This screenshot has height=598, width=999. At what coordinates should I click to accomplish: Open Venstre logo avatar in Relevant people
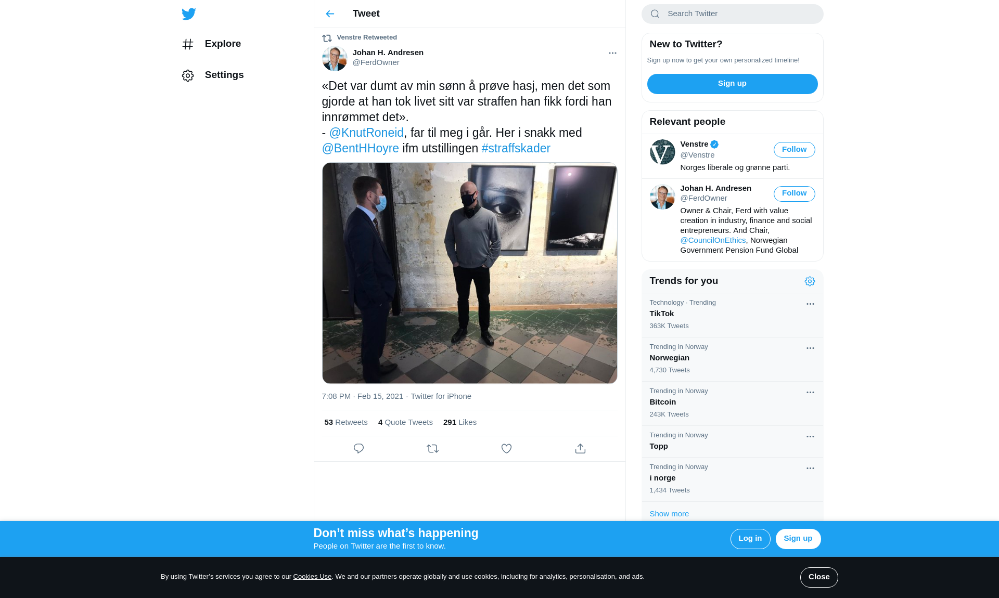[662, 152]
